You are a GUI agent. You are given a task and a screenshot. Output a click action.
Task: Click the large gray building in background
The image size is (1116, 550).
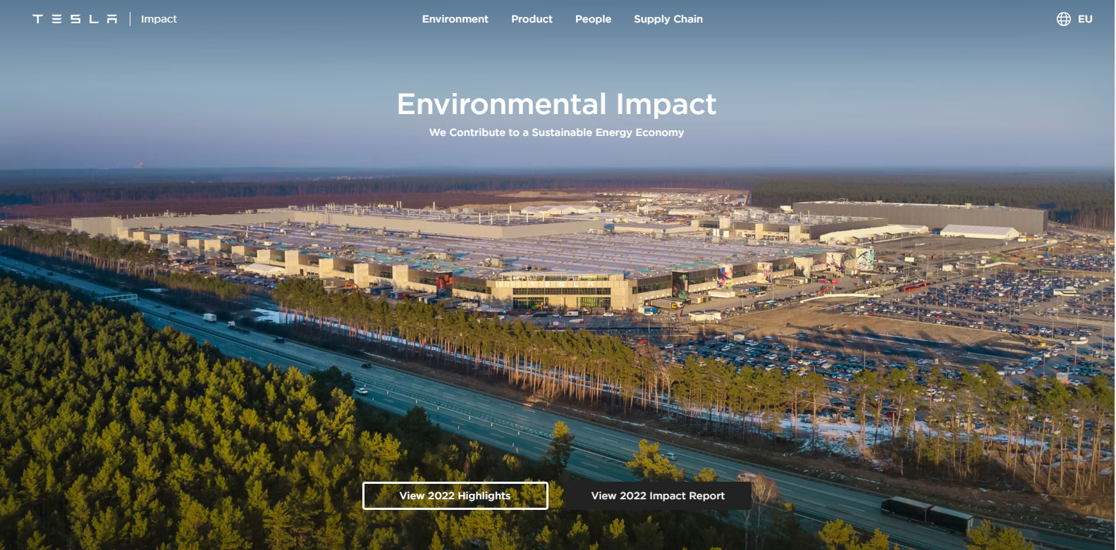(x=920, y=215)
